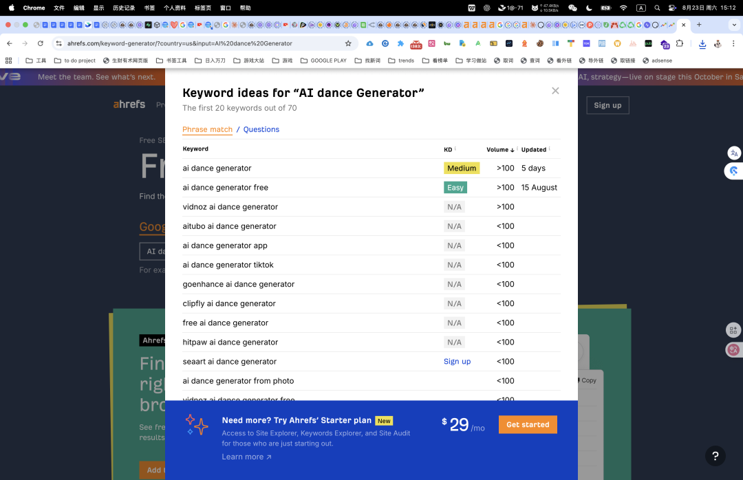743x480 pixels.
Task: Open the KD info tooltip icon
Action: (455, 149)
